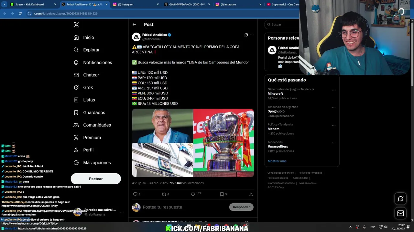Open the floating Grok button
This screenshot has height=232, width=414.
pyautogui.click(x=400, y=199)
